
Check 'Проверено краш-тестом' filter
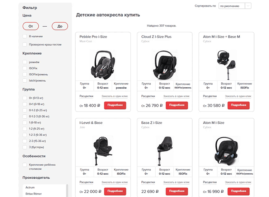pos(25,45)
